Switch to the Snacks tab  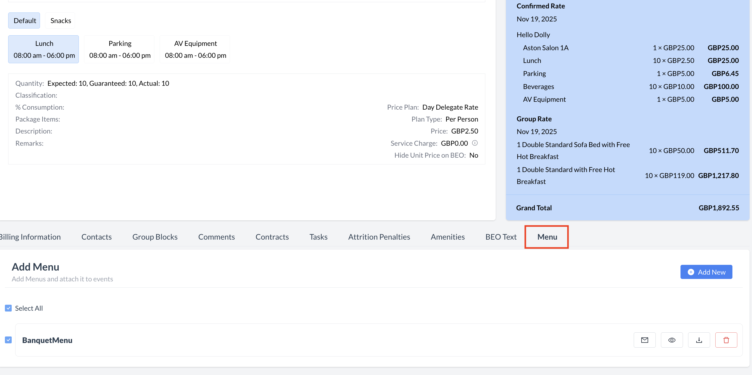[x=60, y=20]
